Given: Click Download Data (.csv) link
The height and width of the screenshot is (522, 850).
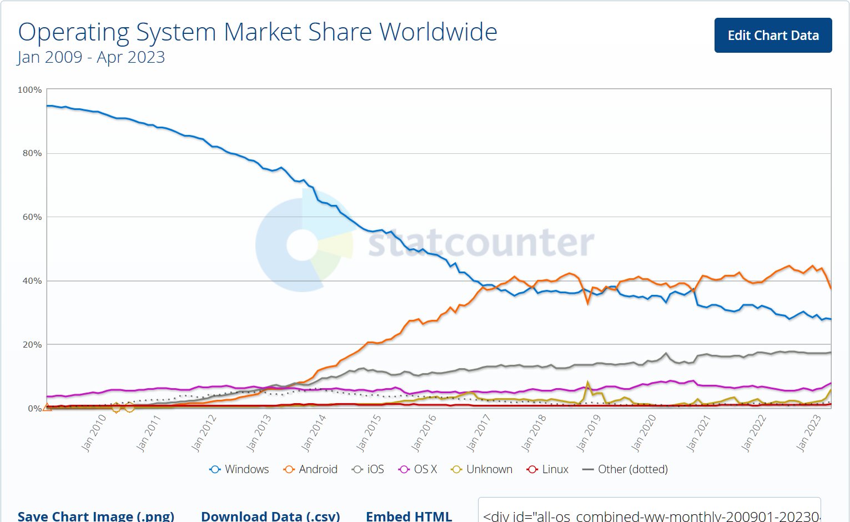Looking at the screenshot, I should 270,516.
